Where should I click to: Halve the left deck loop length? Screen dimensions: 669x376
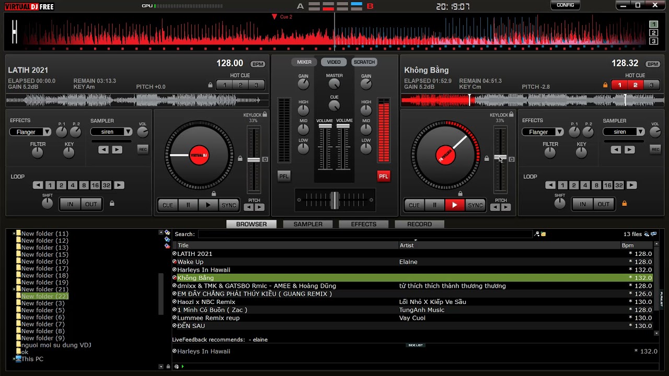point(38,185)
